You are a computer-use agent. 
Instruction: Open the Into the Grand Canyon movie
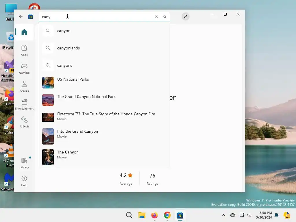click(104, 136)
